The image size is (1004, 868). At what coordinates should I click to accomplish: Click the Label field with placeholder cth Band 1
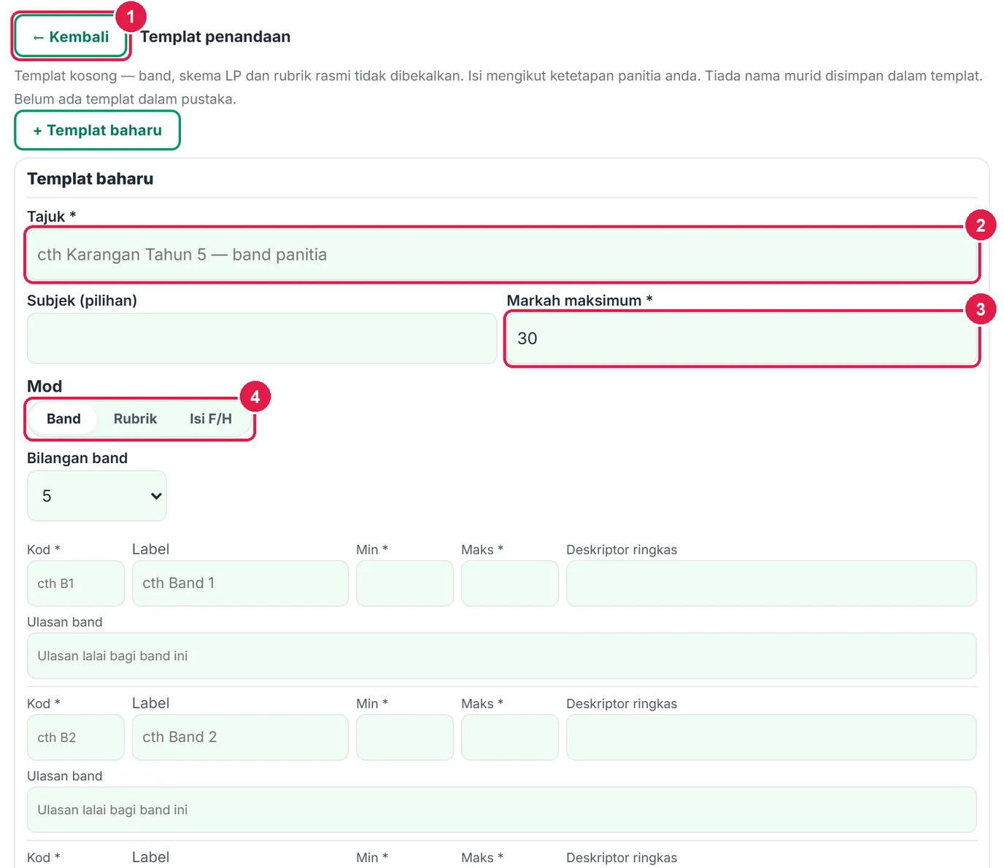[240, 584]
